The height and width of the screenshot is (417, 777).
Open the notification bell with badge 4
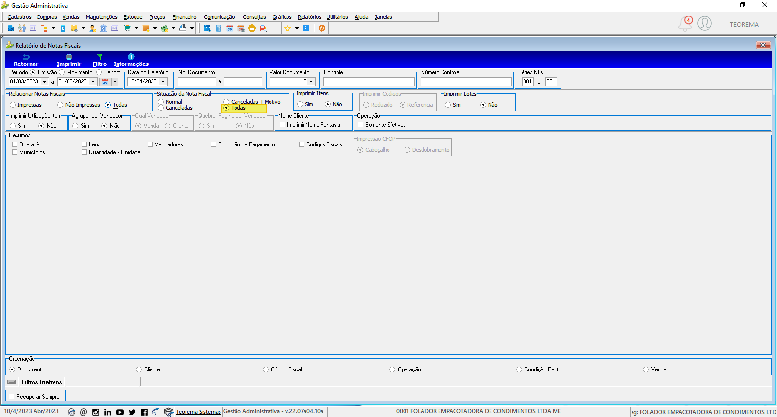point(685,23)
